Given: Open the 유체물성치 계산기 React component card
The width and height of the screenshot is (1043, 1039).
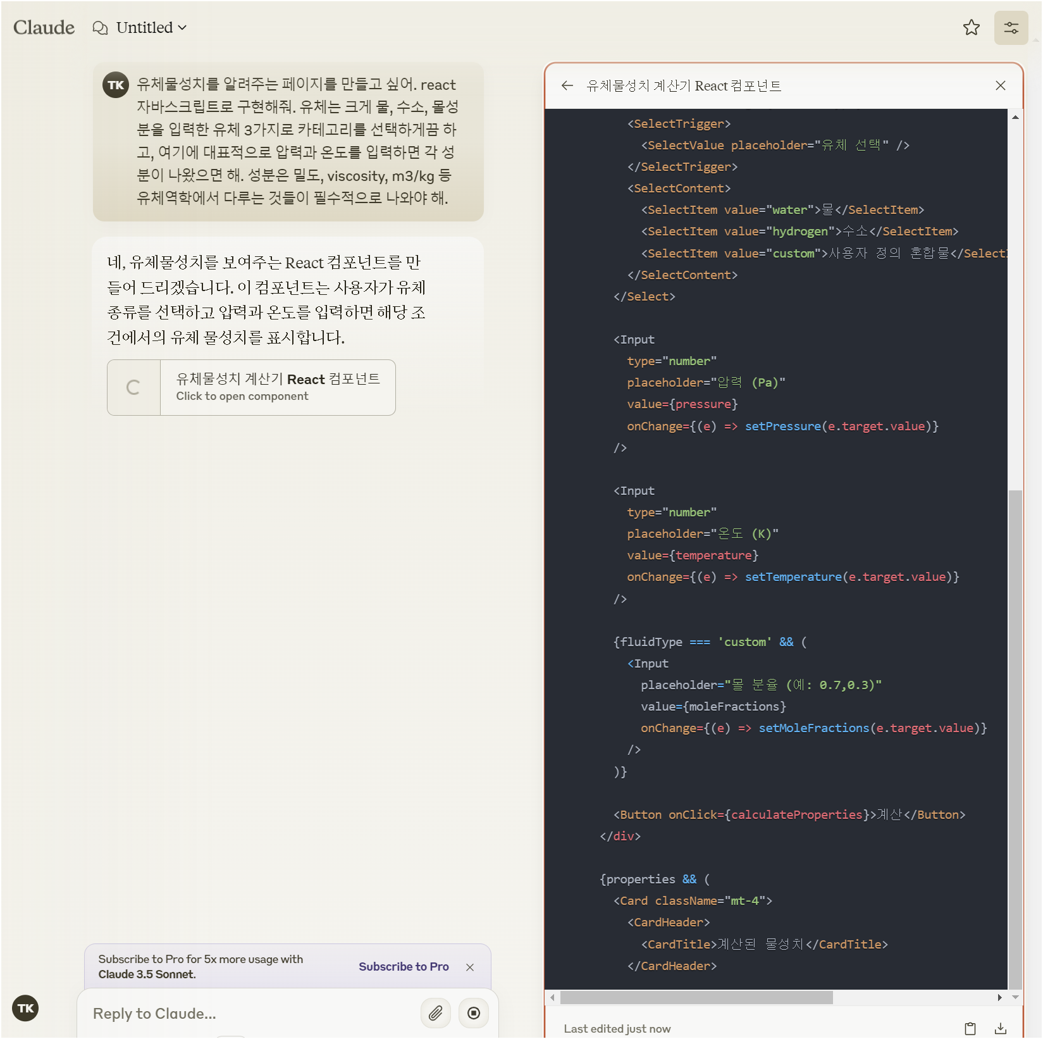Looking at the screenshot, I should (251, 387).
